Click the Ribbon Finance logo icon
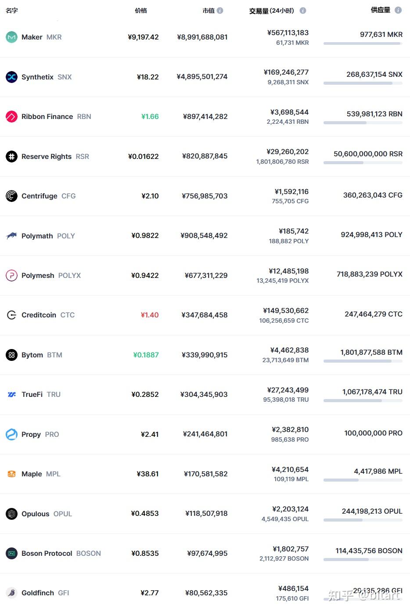This screenshot has height=612, width=410. click(11, 116)
